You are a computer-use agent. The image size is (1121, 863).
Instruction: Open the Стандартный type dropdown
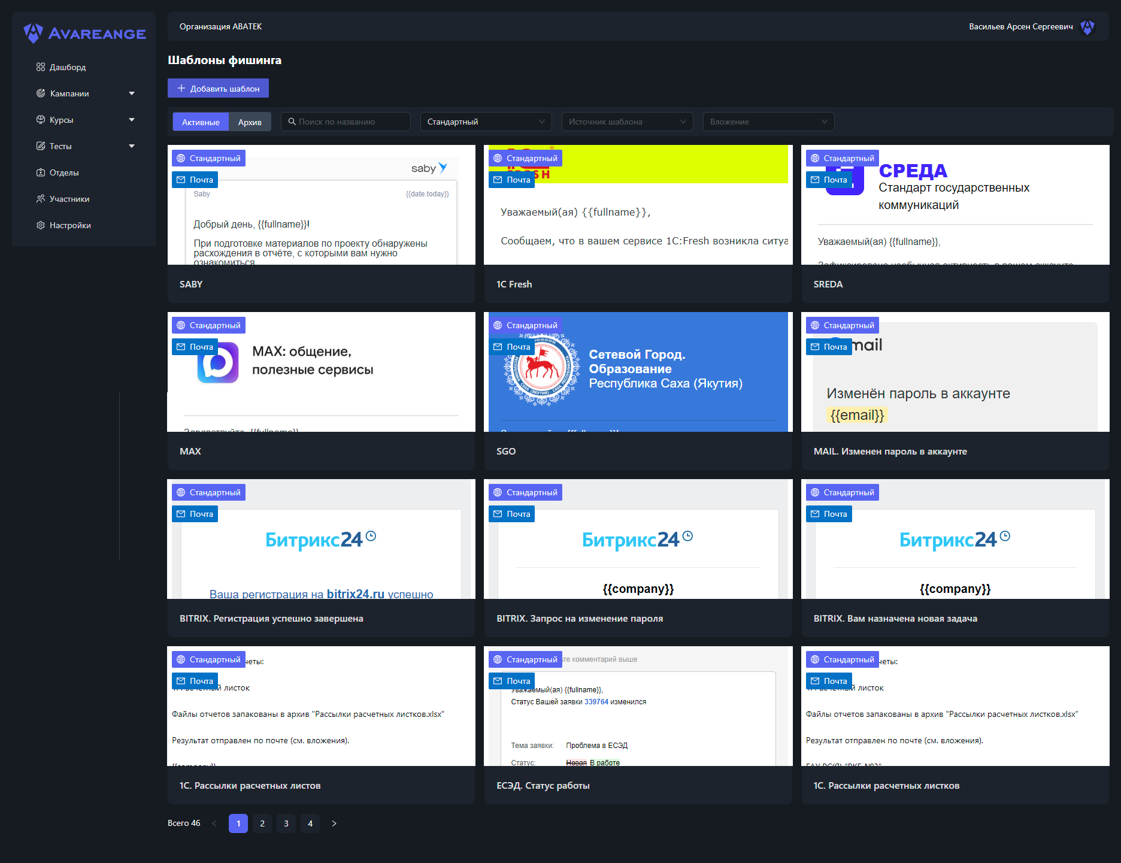click(x=486, y=122)
